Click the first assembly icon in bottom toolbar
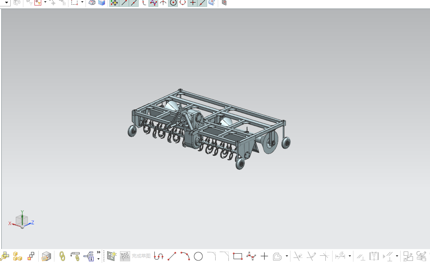430x263 pixels. 5,257
